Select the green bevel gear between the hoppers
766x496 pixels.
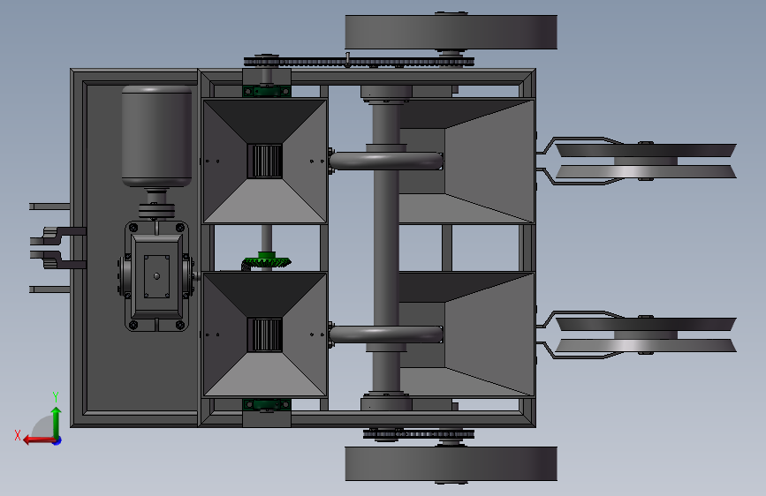coord(266,261)
